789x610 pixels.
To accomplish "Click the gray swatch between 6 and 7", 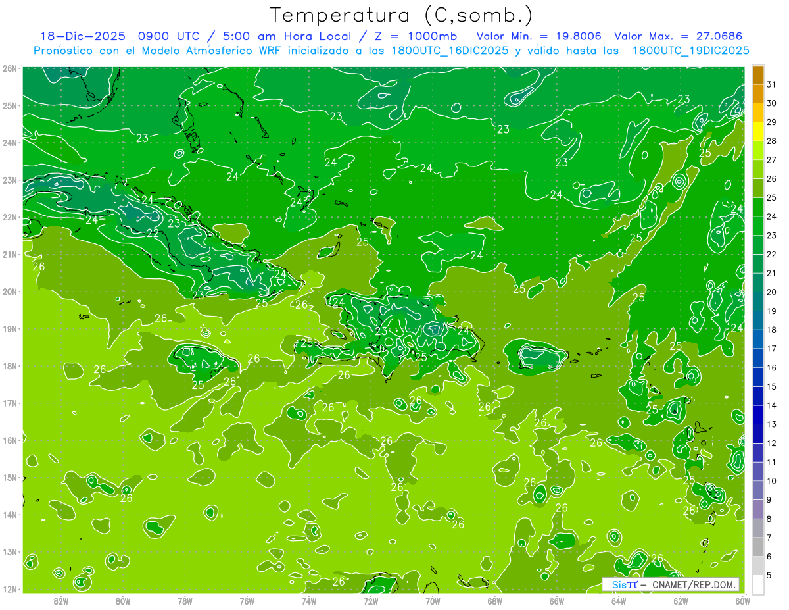I will pos(758,547).
